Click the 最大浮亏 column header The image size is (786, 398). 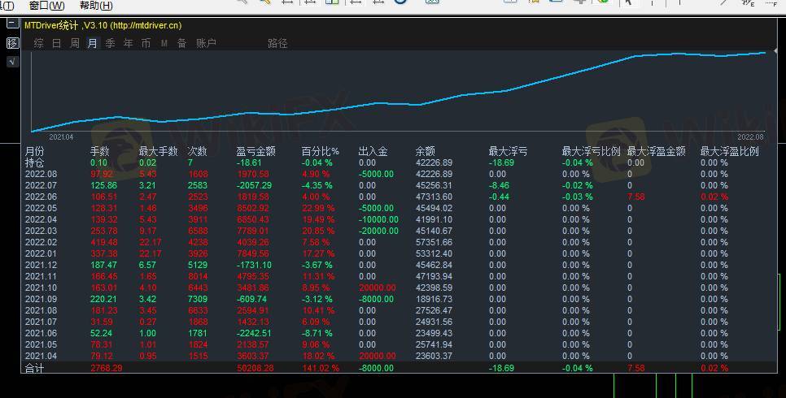(508, 151)
